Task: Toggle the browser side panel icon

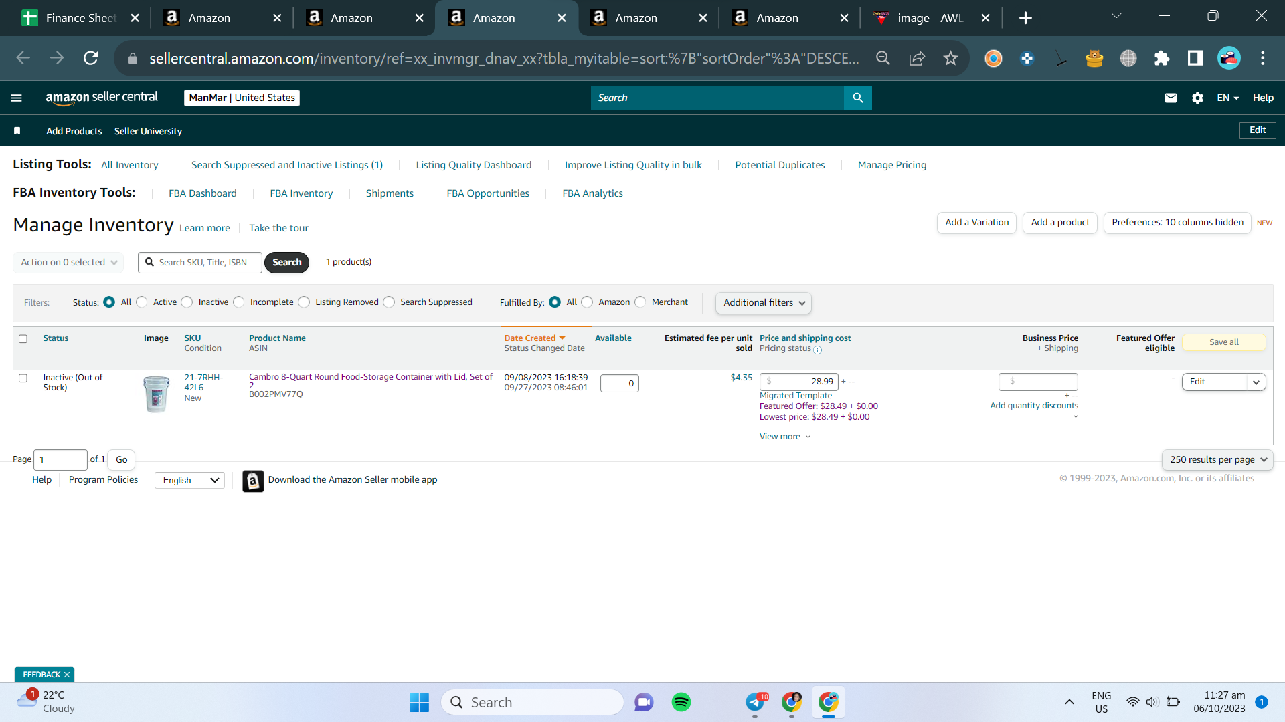Action: 1195,58
